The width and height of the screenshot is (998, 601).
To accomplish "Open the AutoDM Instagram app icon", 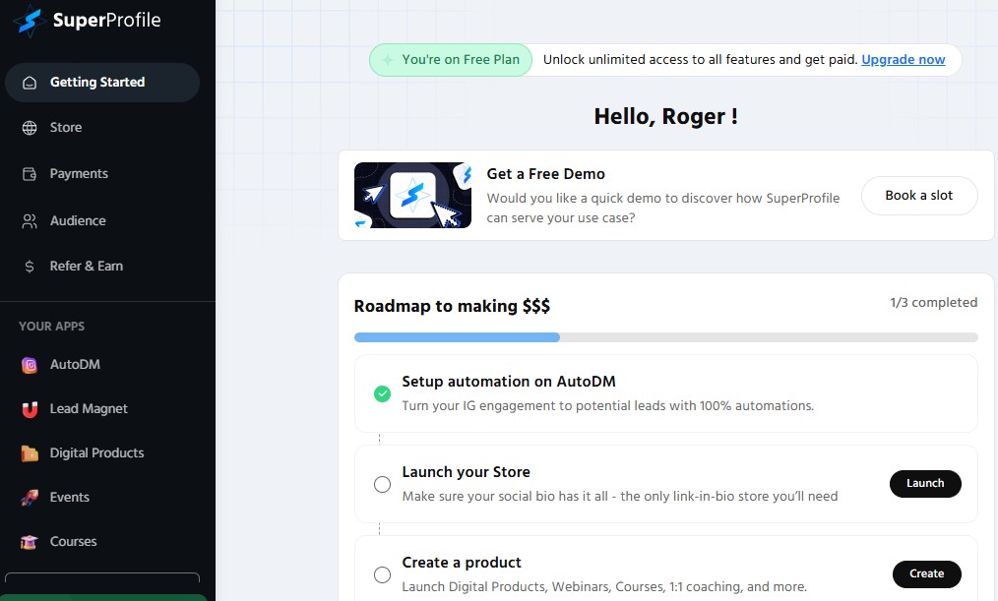I will [30, 365].
